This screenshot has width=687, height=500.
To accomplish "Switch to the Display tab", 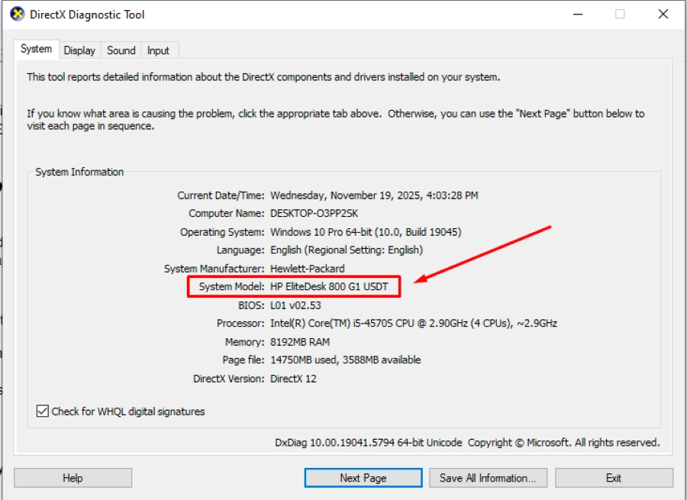I will 79,50.
